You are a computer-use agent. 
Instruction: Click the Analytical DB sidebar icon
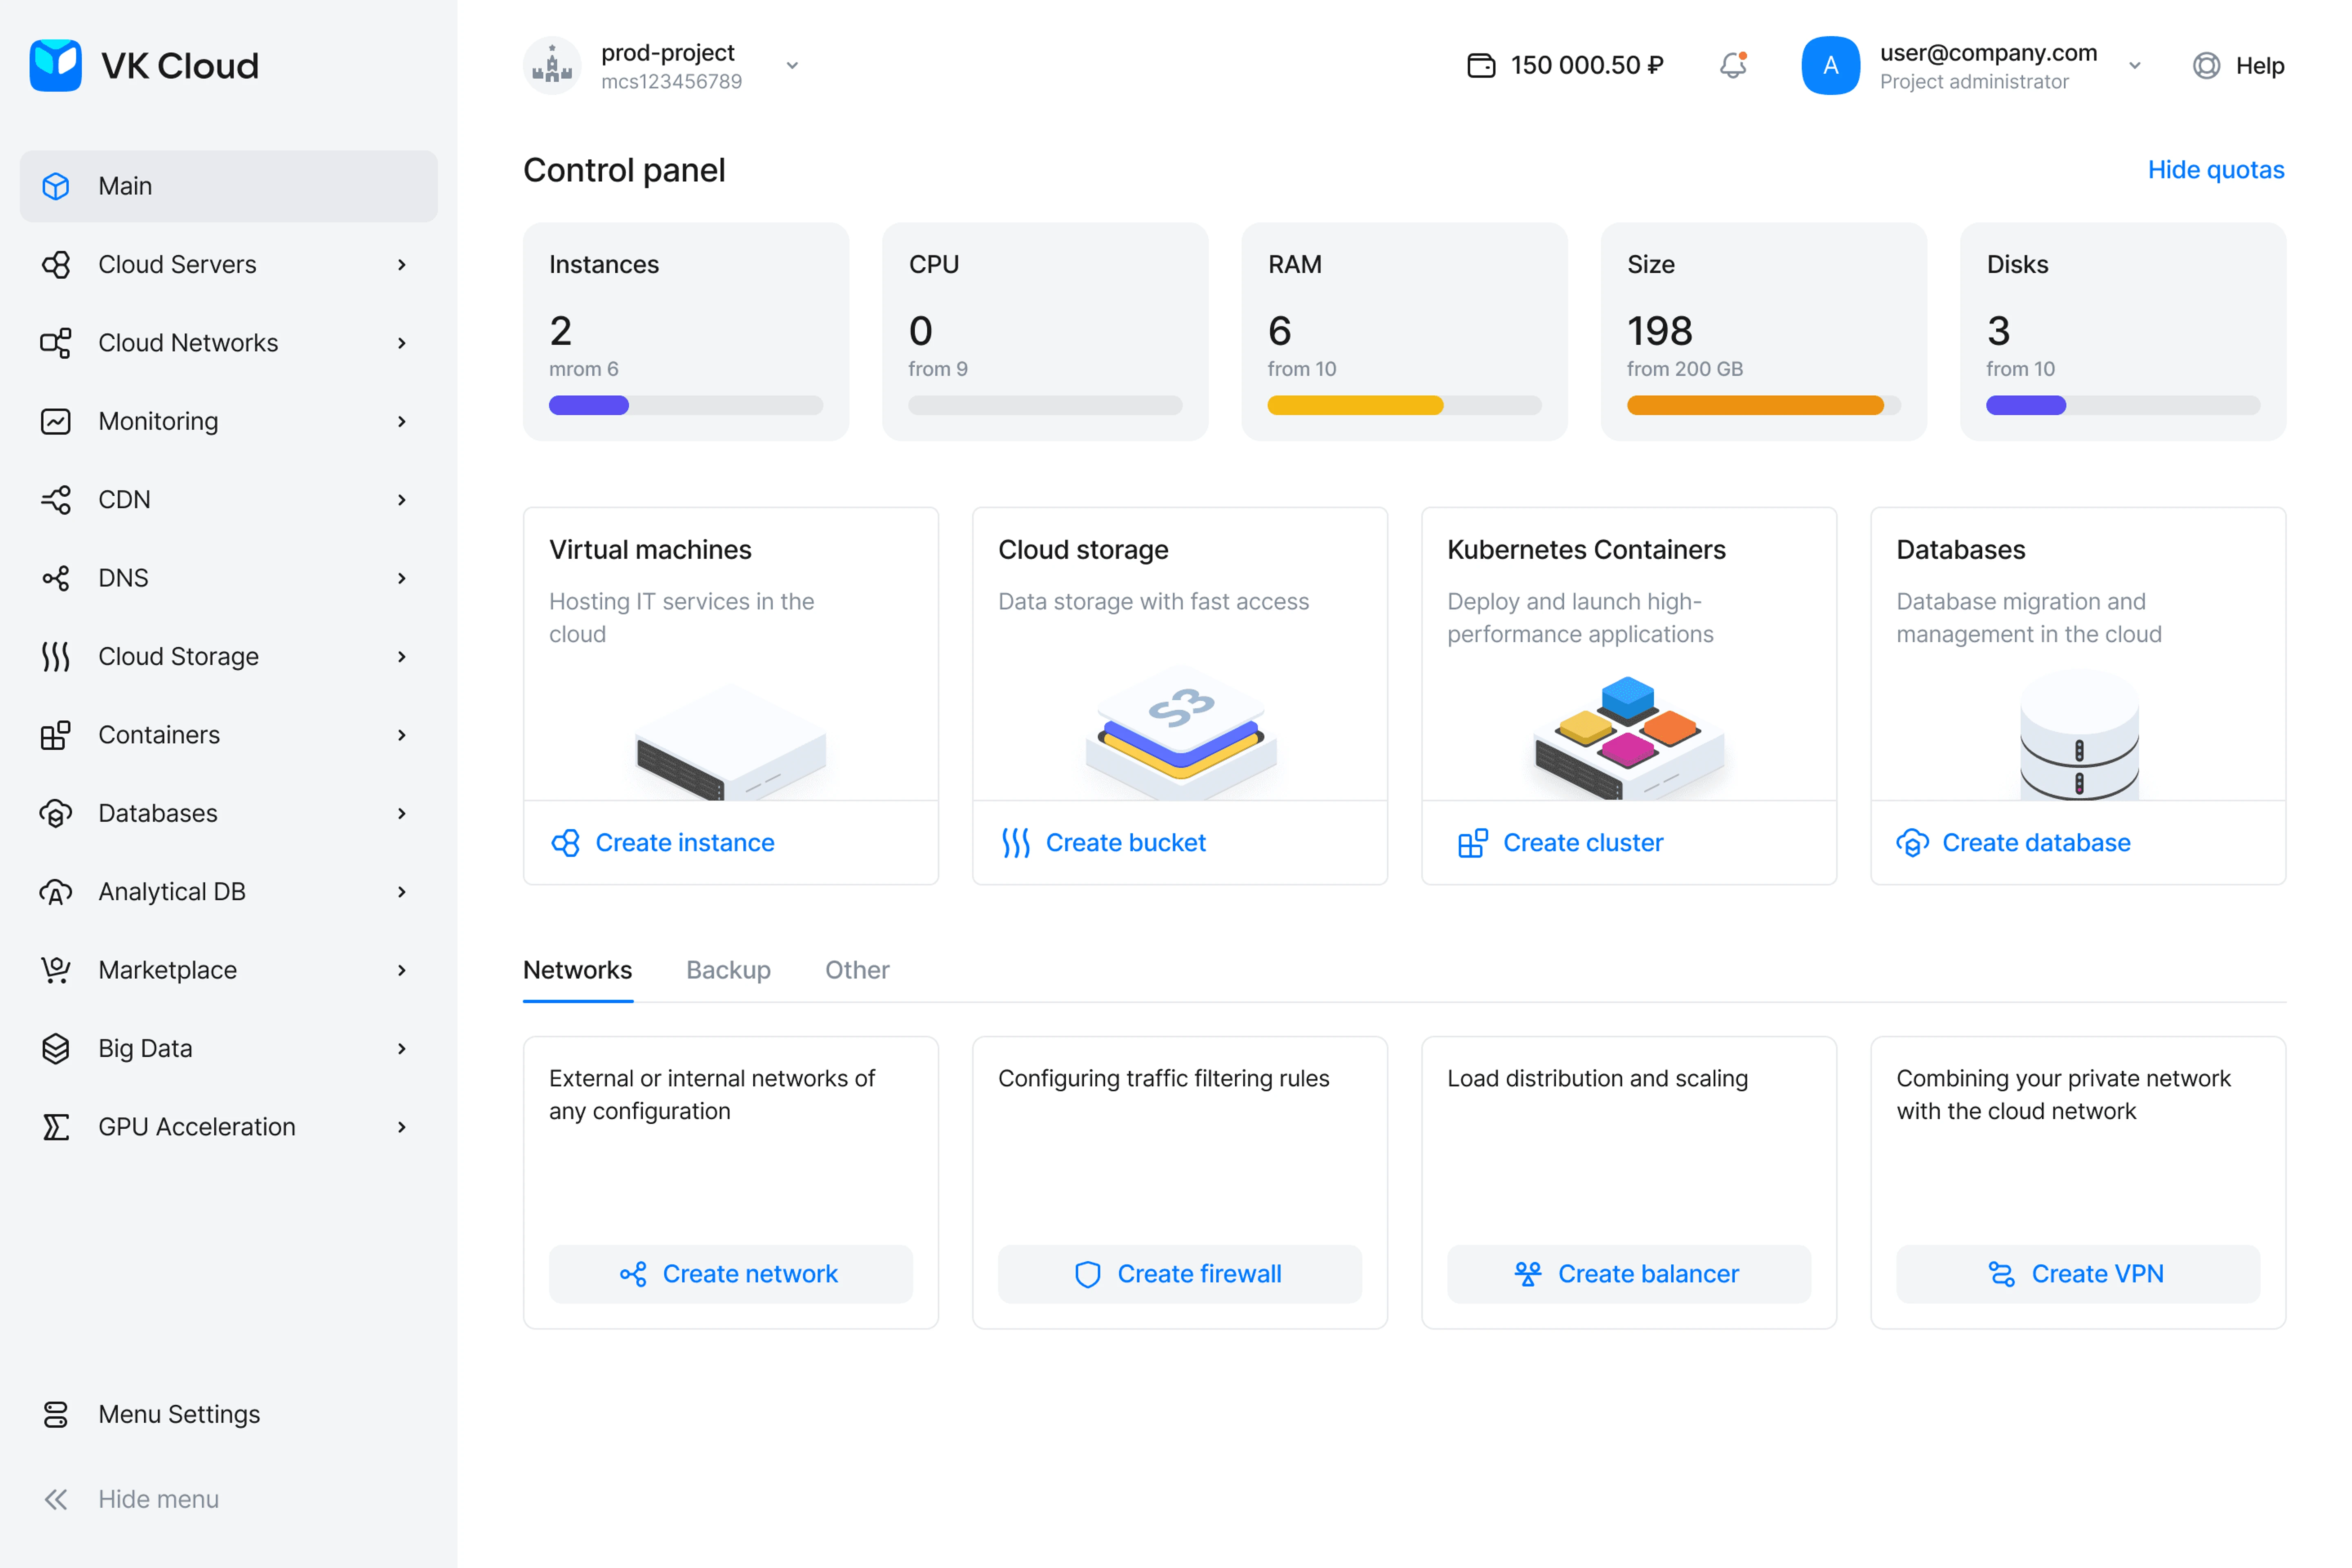point(56,892)
